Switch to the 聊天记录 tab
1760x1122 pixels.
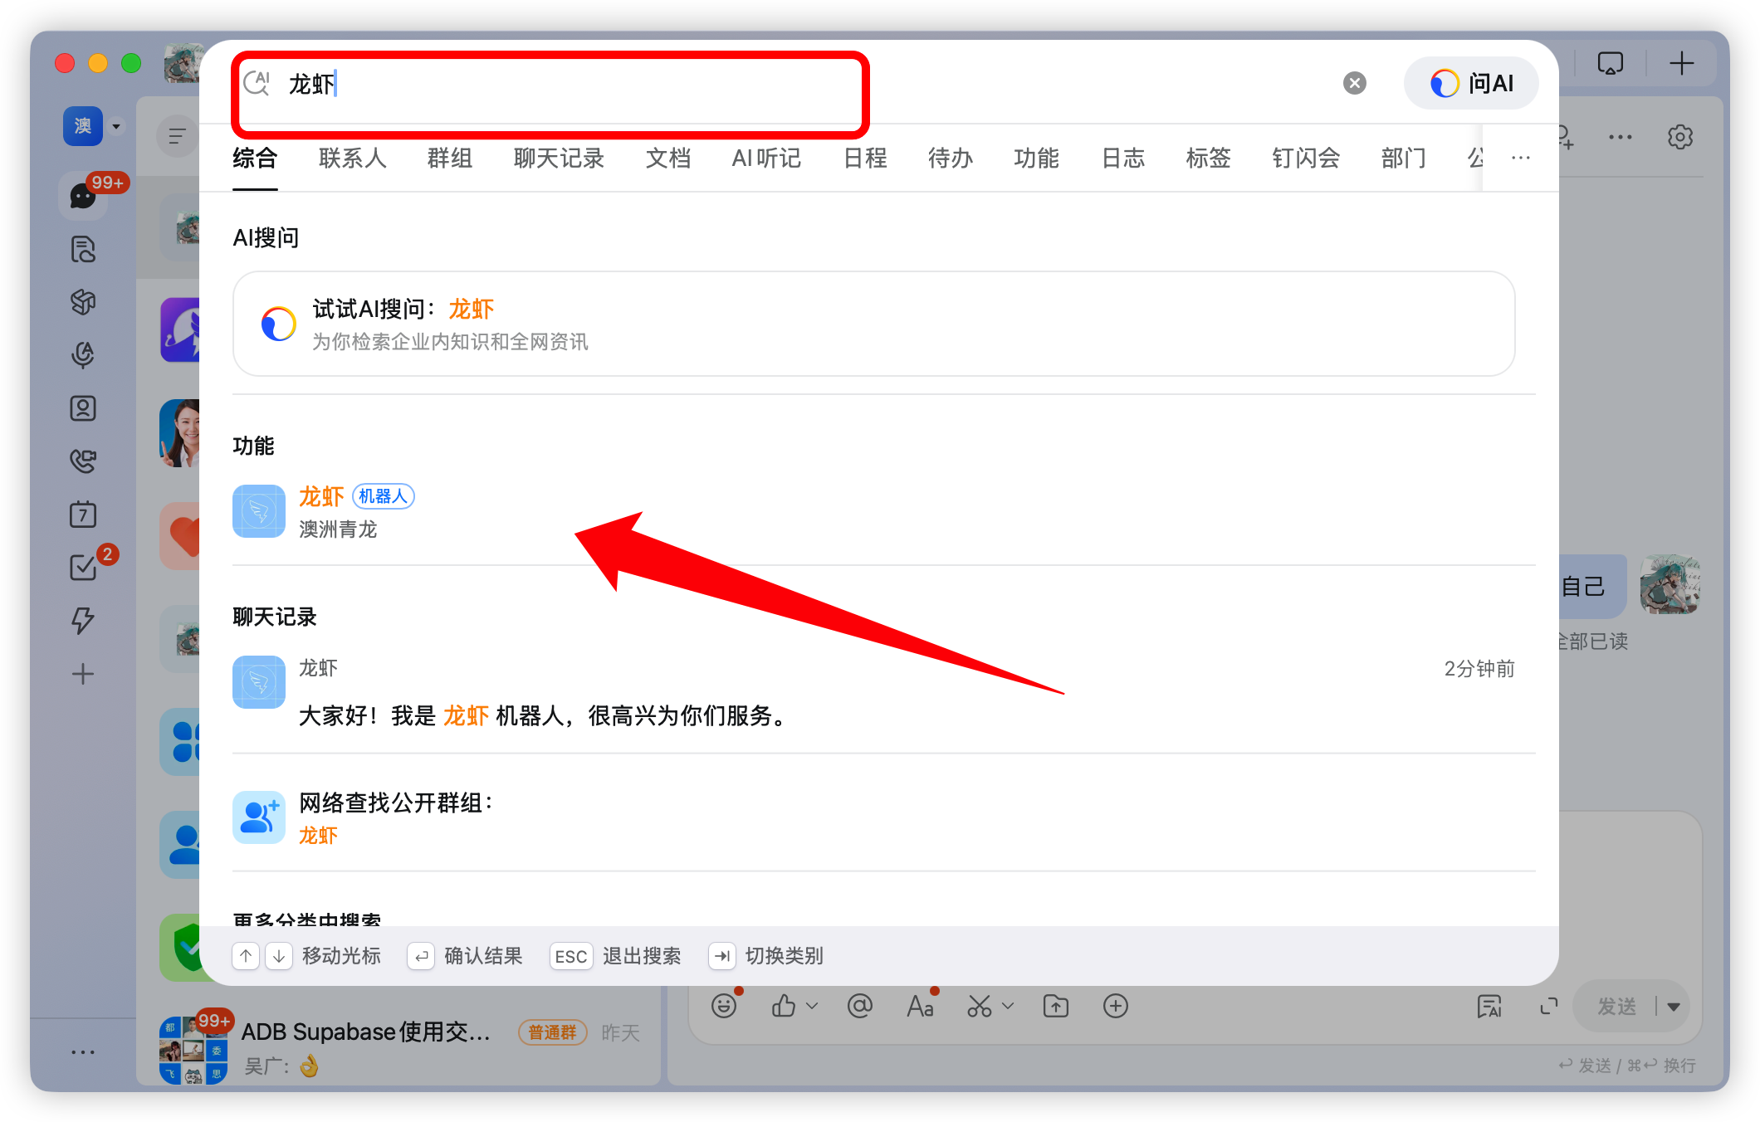pyautogui.click(x=558, y=158)
